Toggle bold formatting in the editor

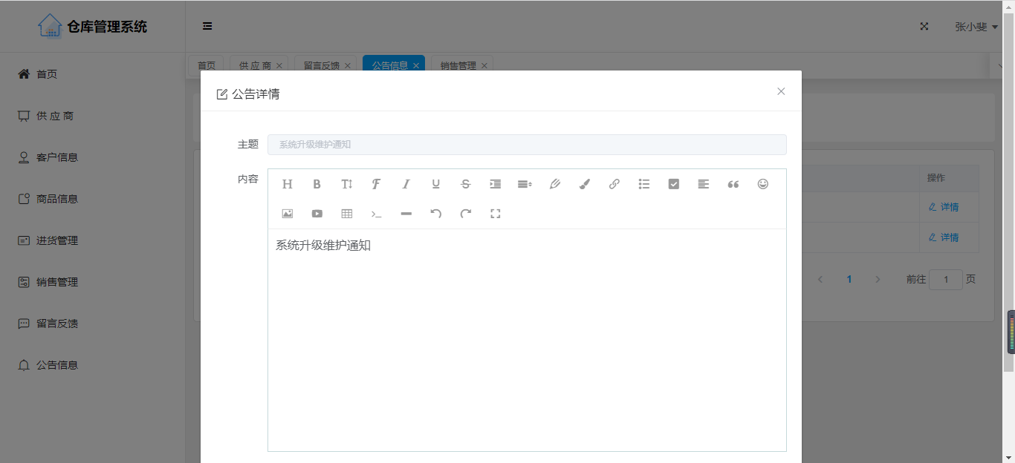[317, 184]
